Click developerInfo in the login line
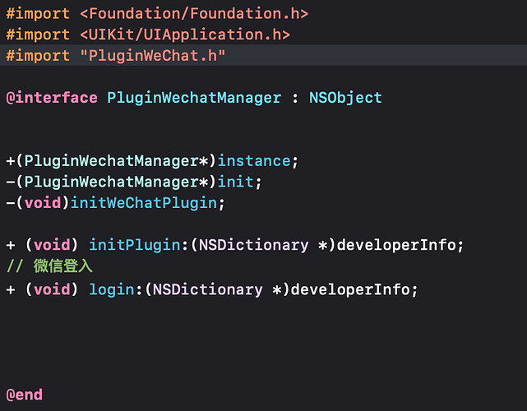 click(350, 289)
